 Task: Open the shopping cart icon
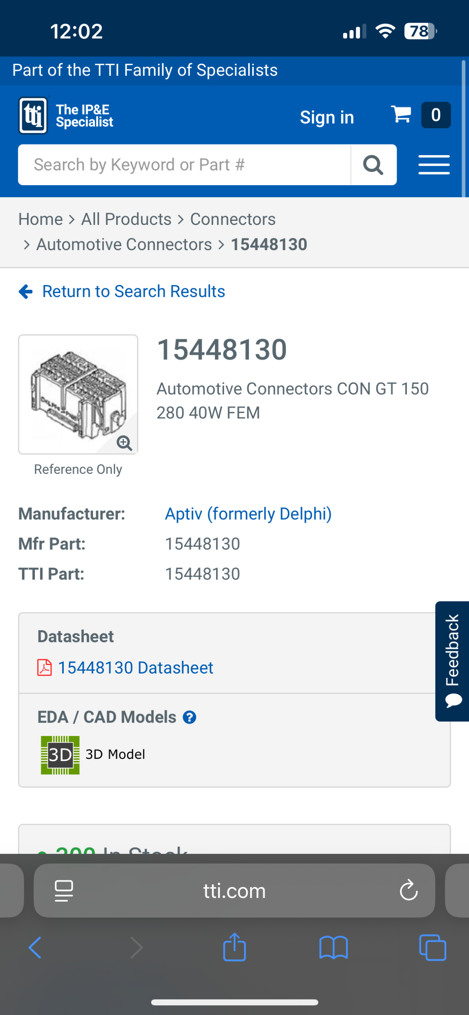[x=401, y=114]
